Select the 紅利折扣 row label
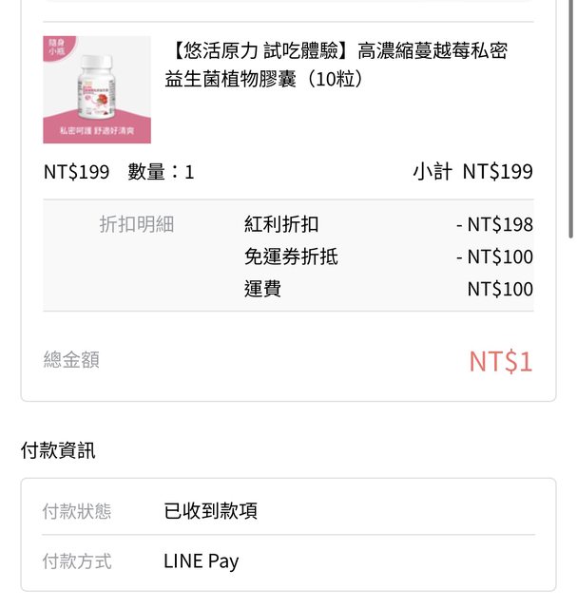Screen dimensions: 577x608 point(281,224)
